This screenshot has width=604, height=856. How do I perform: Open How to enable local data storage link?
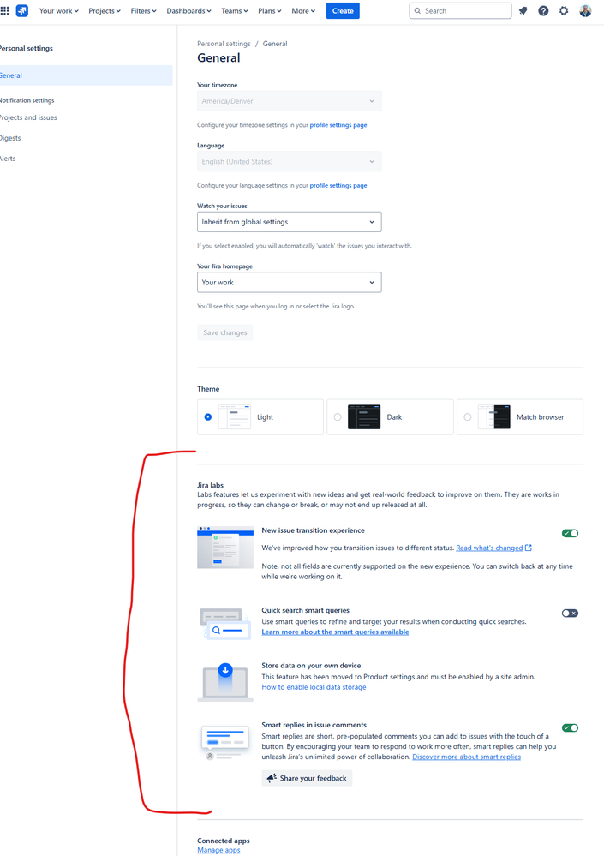[314, 687]
